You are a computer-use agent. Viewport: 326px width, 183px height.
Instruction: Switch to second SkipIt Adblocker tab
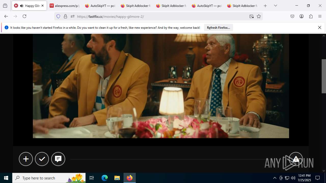(x=171, y=6)
